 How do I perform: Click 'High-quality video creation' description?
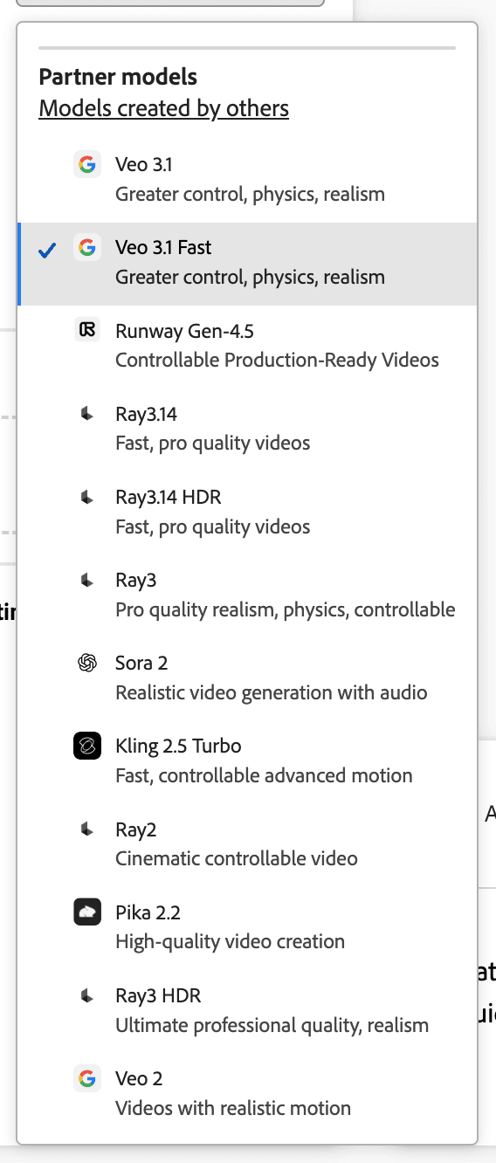point(230,941)
